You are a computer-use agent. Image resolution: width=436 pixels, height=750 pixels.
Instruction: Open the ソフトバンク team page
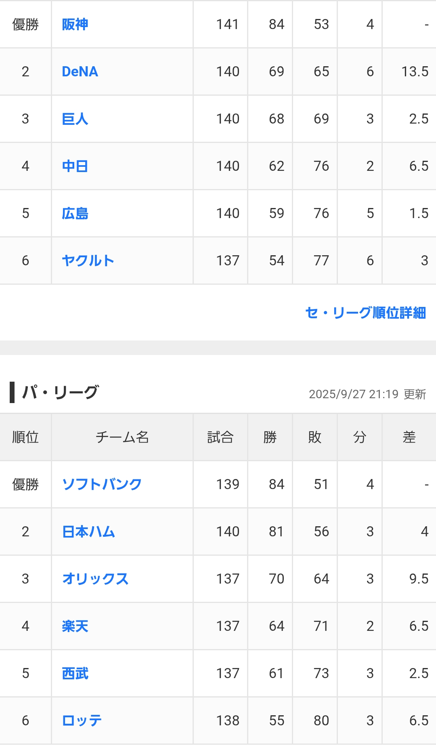[102, 484]
